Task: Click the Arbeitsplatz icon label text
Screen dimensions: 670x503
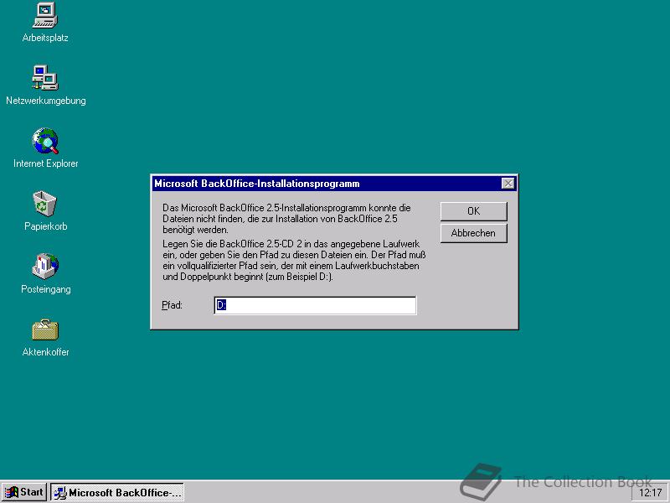Action: click(45, 38)
